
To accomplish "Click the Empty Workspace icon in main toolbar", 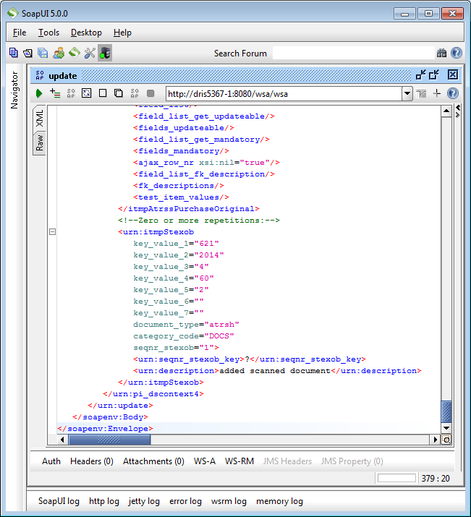I will pyautogui.click(x=14, y=53).
